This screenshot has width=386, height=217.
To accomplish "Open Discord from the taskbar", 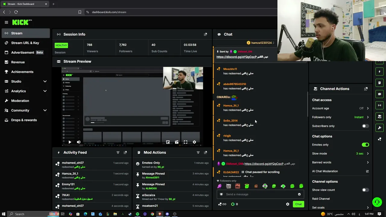I will coord(167,214).
